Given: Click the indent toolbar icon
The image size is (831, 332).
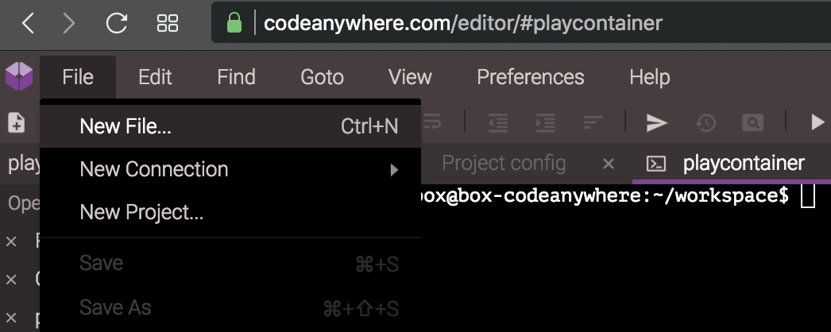Looking at the screenshot, I should (545, 122).
